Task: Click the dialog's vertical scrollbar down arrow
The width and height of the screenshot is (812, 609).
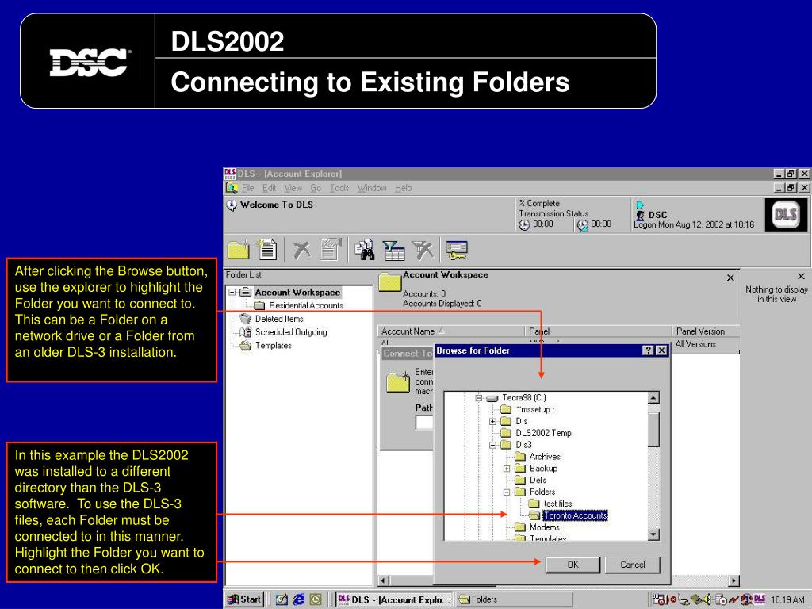Action: click(653, 534)
